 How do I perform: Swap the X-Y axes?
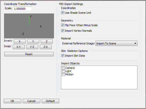[x=19, y=47]
